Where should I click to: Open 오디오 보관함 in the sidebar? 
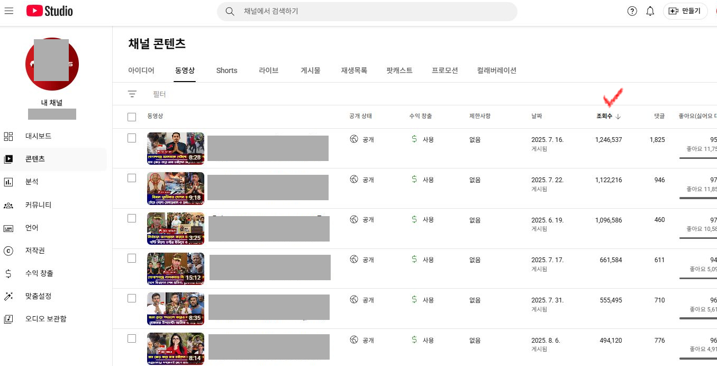46,319
